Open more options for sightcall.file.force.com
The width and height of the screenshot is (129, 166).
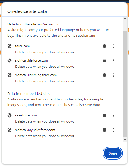coord(114,60)
